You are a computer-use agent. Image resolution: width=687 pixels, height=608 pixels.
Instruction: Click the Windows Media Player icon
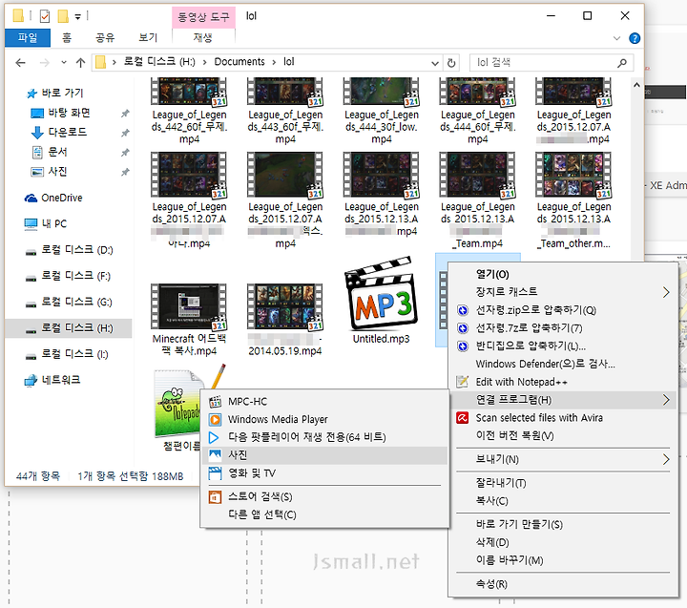pyautogui.click(x=215, y=420)
